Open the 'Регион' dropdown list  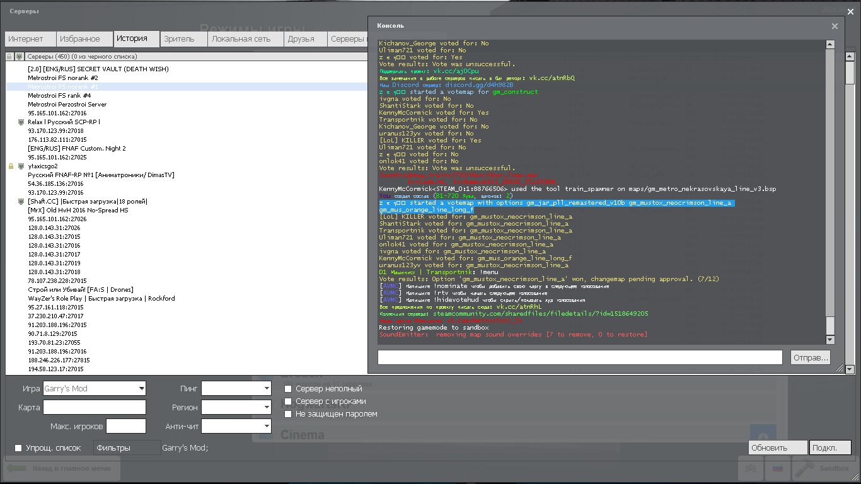pyautogui.click(x=267, y=408)
